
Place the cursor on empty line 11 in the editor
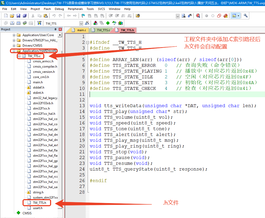point(177,94)
